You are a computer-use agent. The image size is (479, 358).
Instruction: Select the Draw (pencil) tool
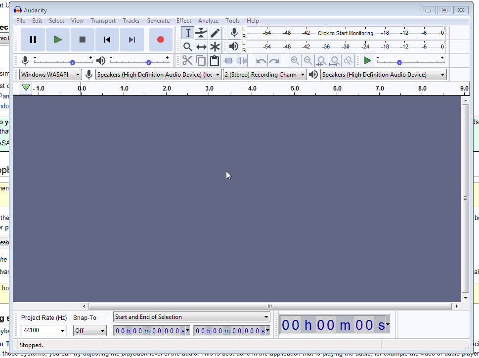(215, 33)
